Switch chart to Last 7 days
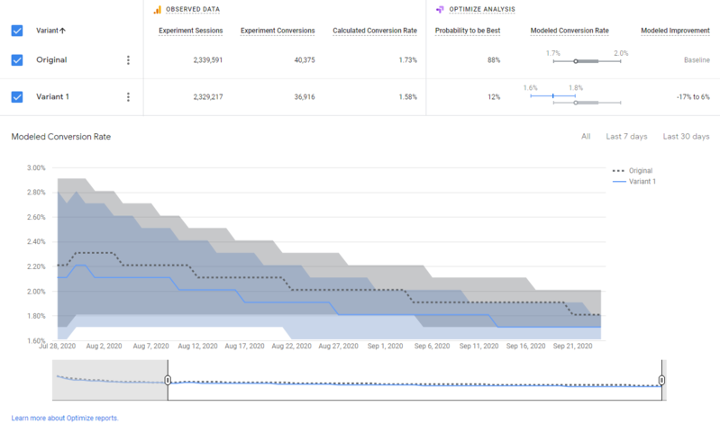720x433 pixels. click(626, 137)
